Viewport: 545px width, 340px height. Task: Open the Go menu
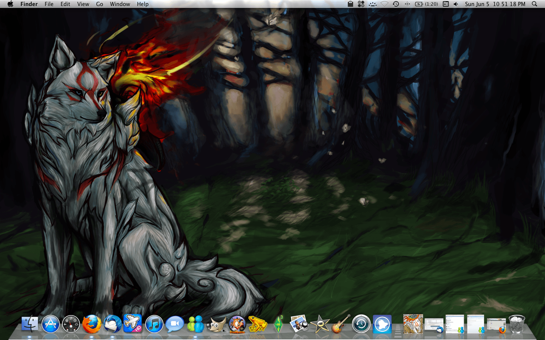[100, 4]
